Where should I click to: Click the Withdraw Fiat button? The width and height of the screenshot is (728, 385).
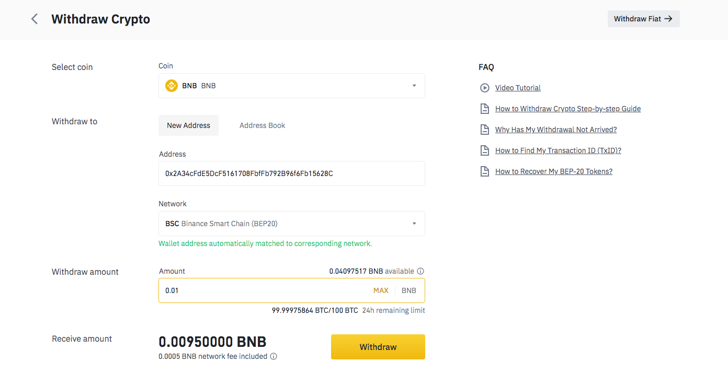644,19
